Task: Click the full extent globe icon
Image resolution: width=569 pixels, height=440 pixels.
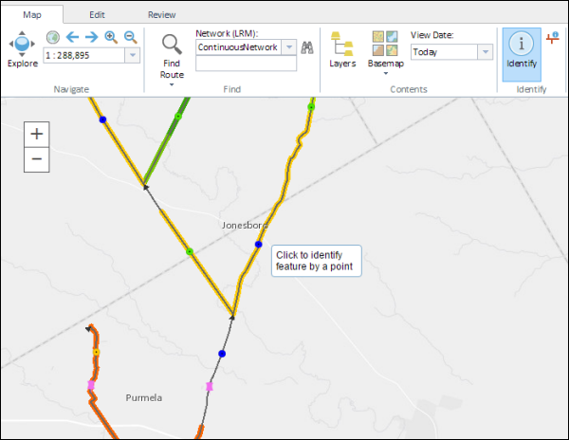Action: [52, 37]
